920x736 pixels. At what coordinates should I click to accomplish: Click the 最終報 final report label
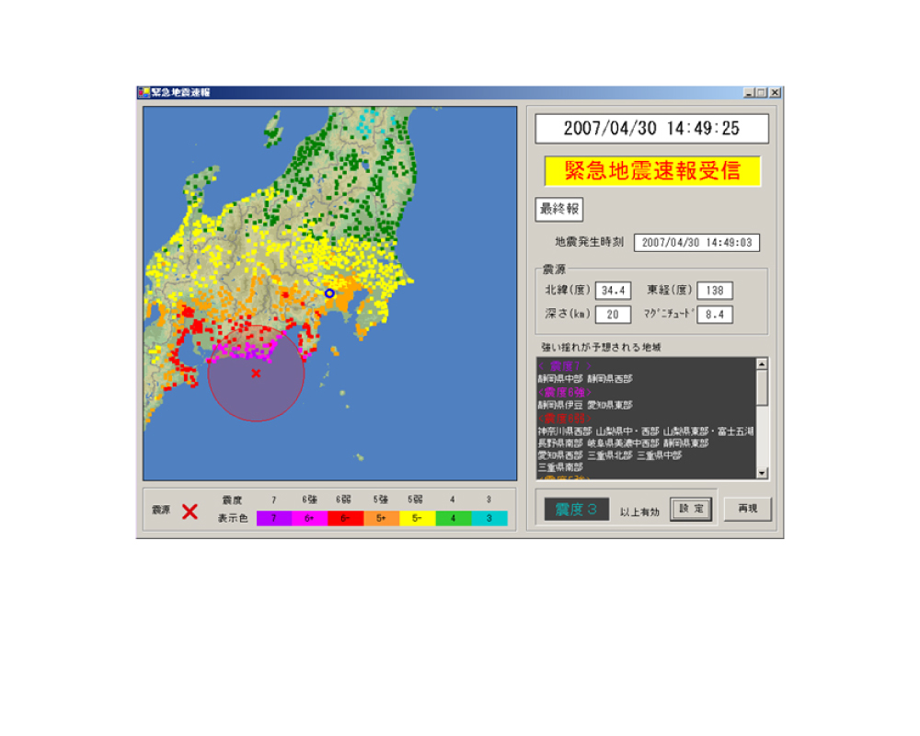(x=559, y=209)
